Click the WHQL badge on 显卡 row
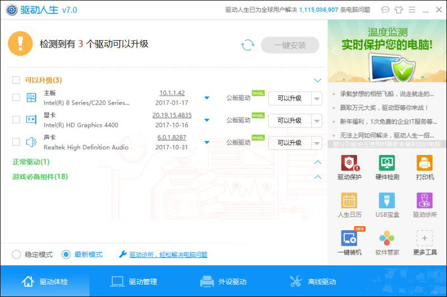The image size is (447, 297). [258, 115]
